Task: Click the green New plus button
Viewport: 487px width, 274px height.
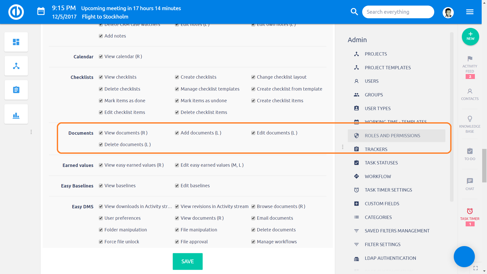Action: tap(470, 37)
